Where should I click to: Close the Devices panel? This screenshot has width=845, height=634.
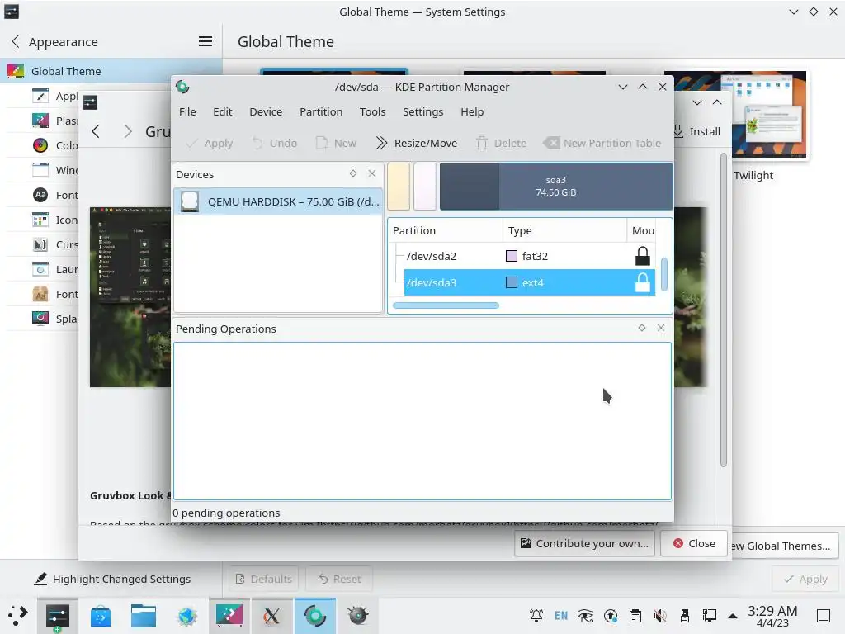coord(372,173)
